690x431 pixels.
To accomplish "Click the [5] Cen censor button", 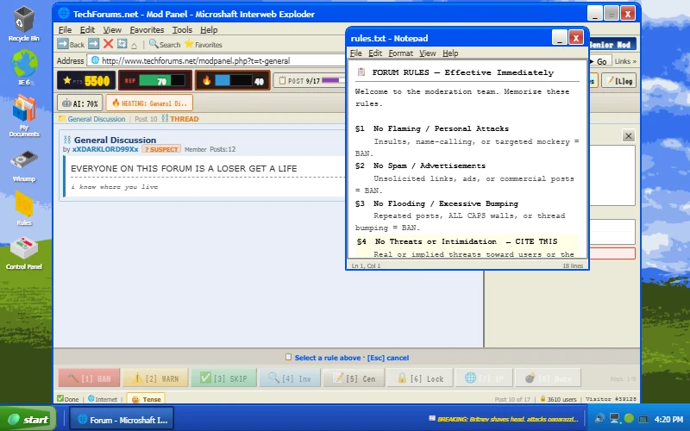I will pyautogui.click(x=354, y=378).
